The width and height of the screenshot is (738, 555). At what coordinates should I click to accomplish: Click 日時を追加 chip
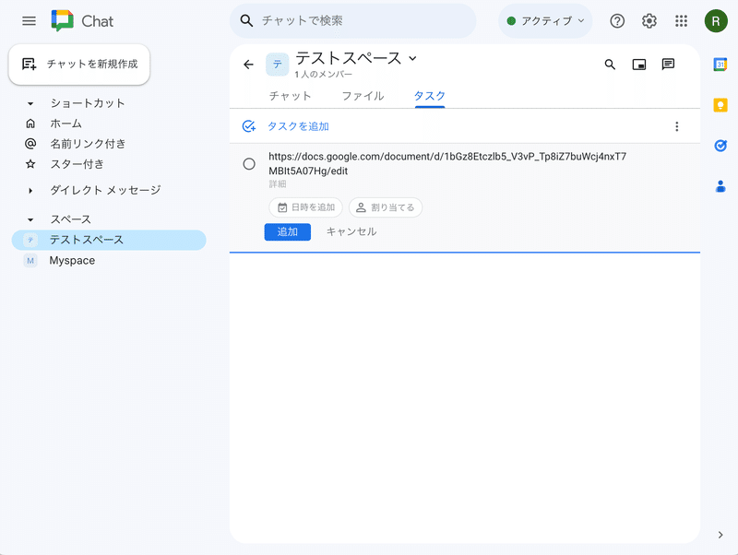click(x=306, y=207)
